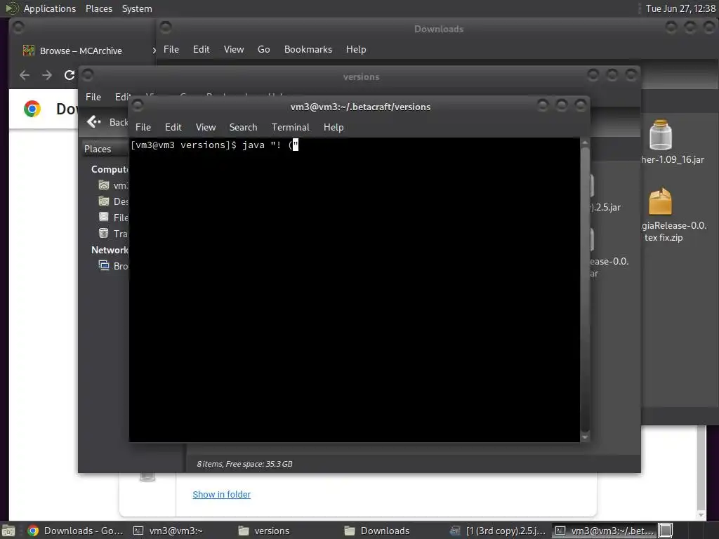The height and width of the screenshot is (539, 719).
Task: Open Bookmarks menu in Downloads window
Action: tap(308, 49)
